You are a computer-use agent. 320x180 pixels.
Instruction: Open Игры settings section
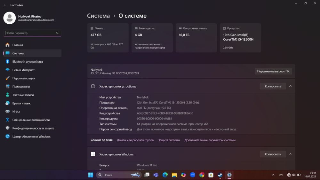(x=32, y=112)
